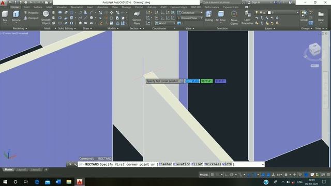Screen dimensions: 331x186
Task: Apply Smooth Object to the mesh
Action: (x=46, y=17)
